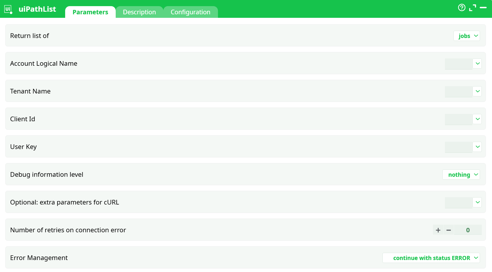Screen dimensions: 492x272
Task: Expand the Tenant Name selection dropdown
Action: (477, 91)
